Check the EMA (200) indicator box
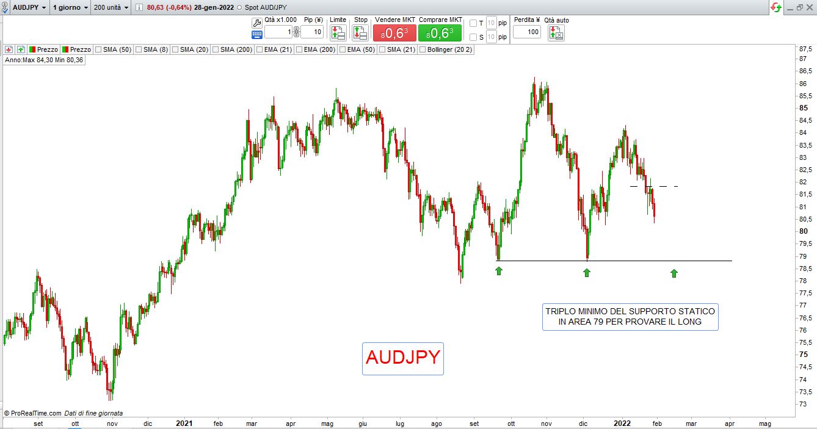The width and height of the screenshot is (817, 429). tap(299, 49)
